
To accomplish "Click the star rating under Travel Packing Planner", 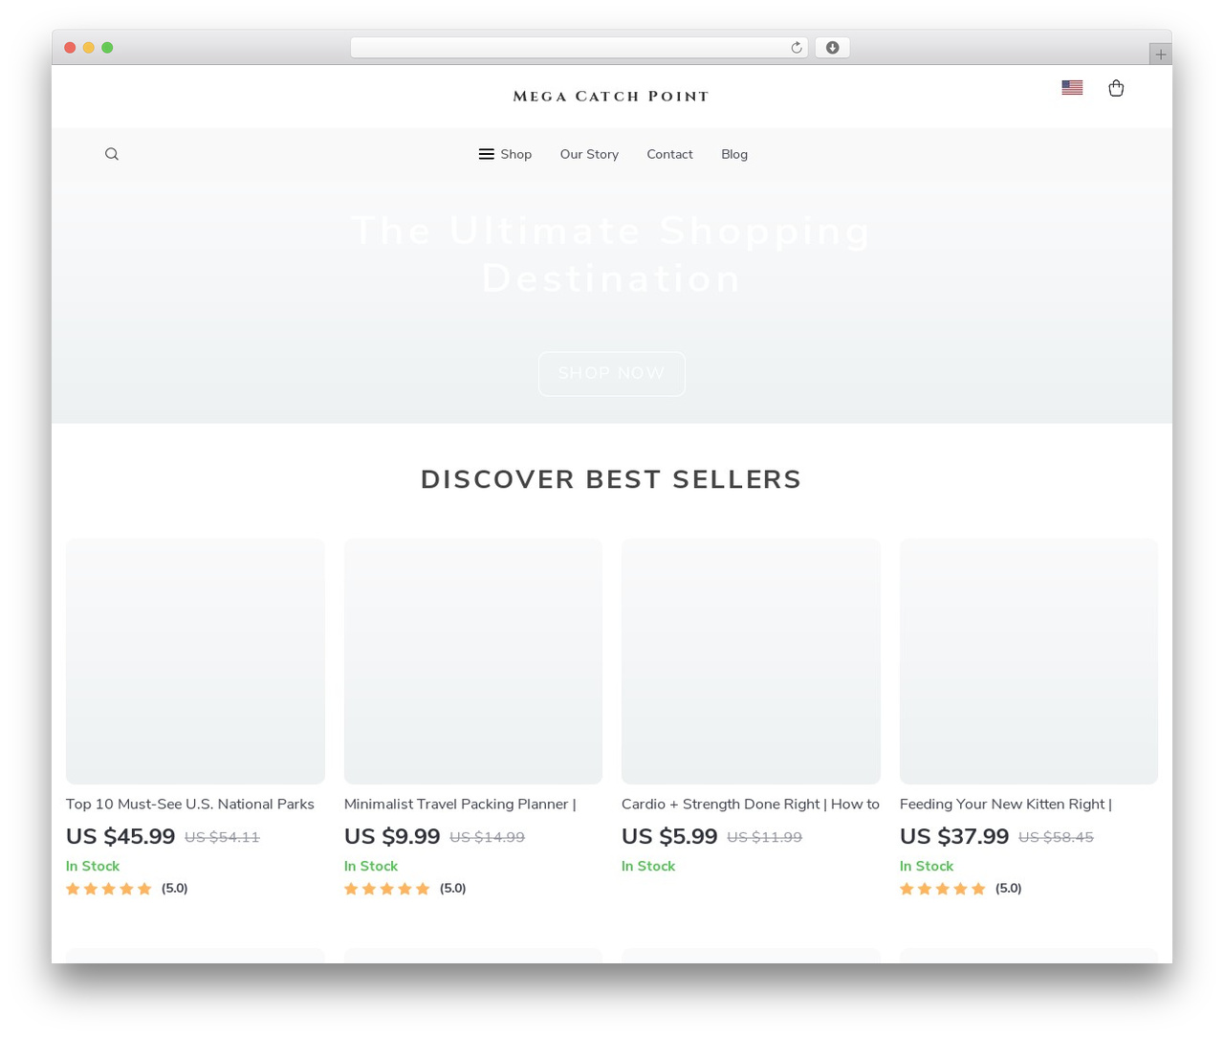I will (x=387, y=889).
